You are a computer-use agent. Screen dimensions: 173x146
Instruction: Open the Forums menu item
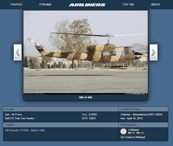tap(45, 4)
